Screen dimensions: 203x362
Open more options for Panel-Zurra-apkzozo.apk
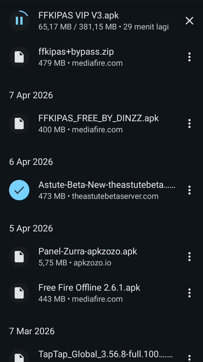point(189,257)
